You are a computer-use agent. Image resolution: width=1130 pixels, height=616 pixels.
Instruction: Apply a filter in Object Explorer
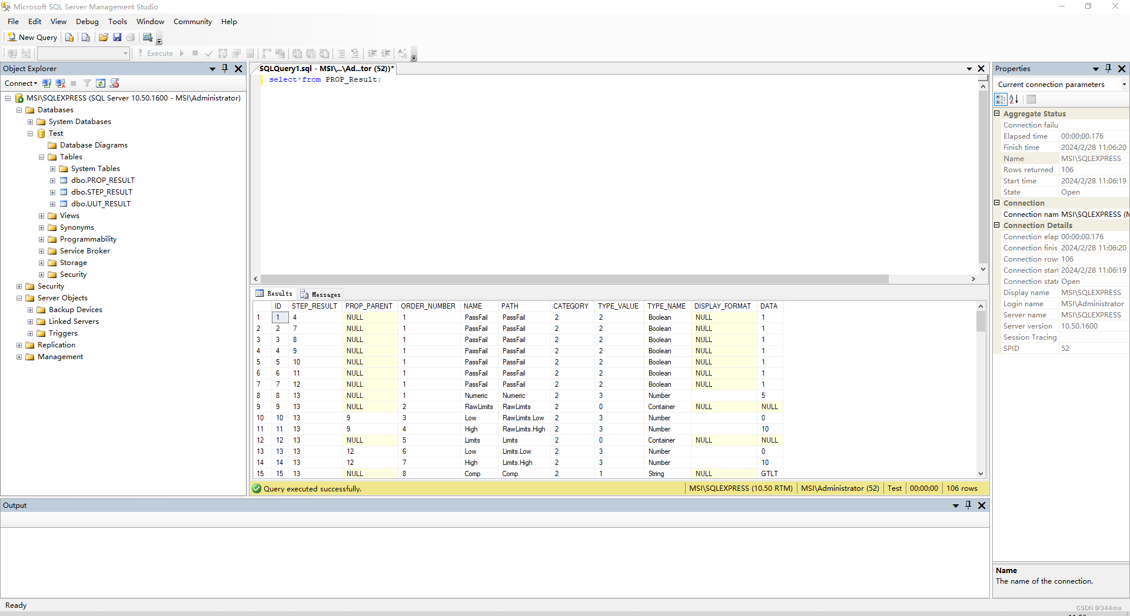point(87,83)
